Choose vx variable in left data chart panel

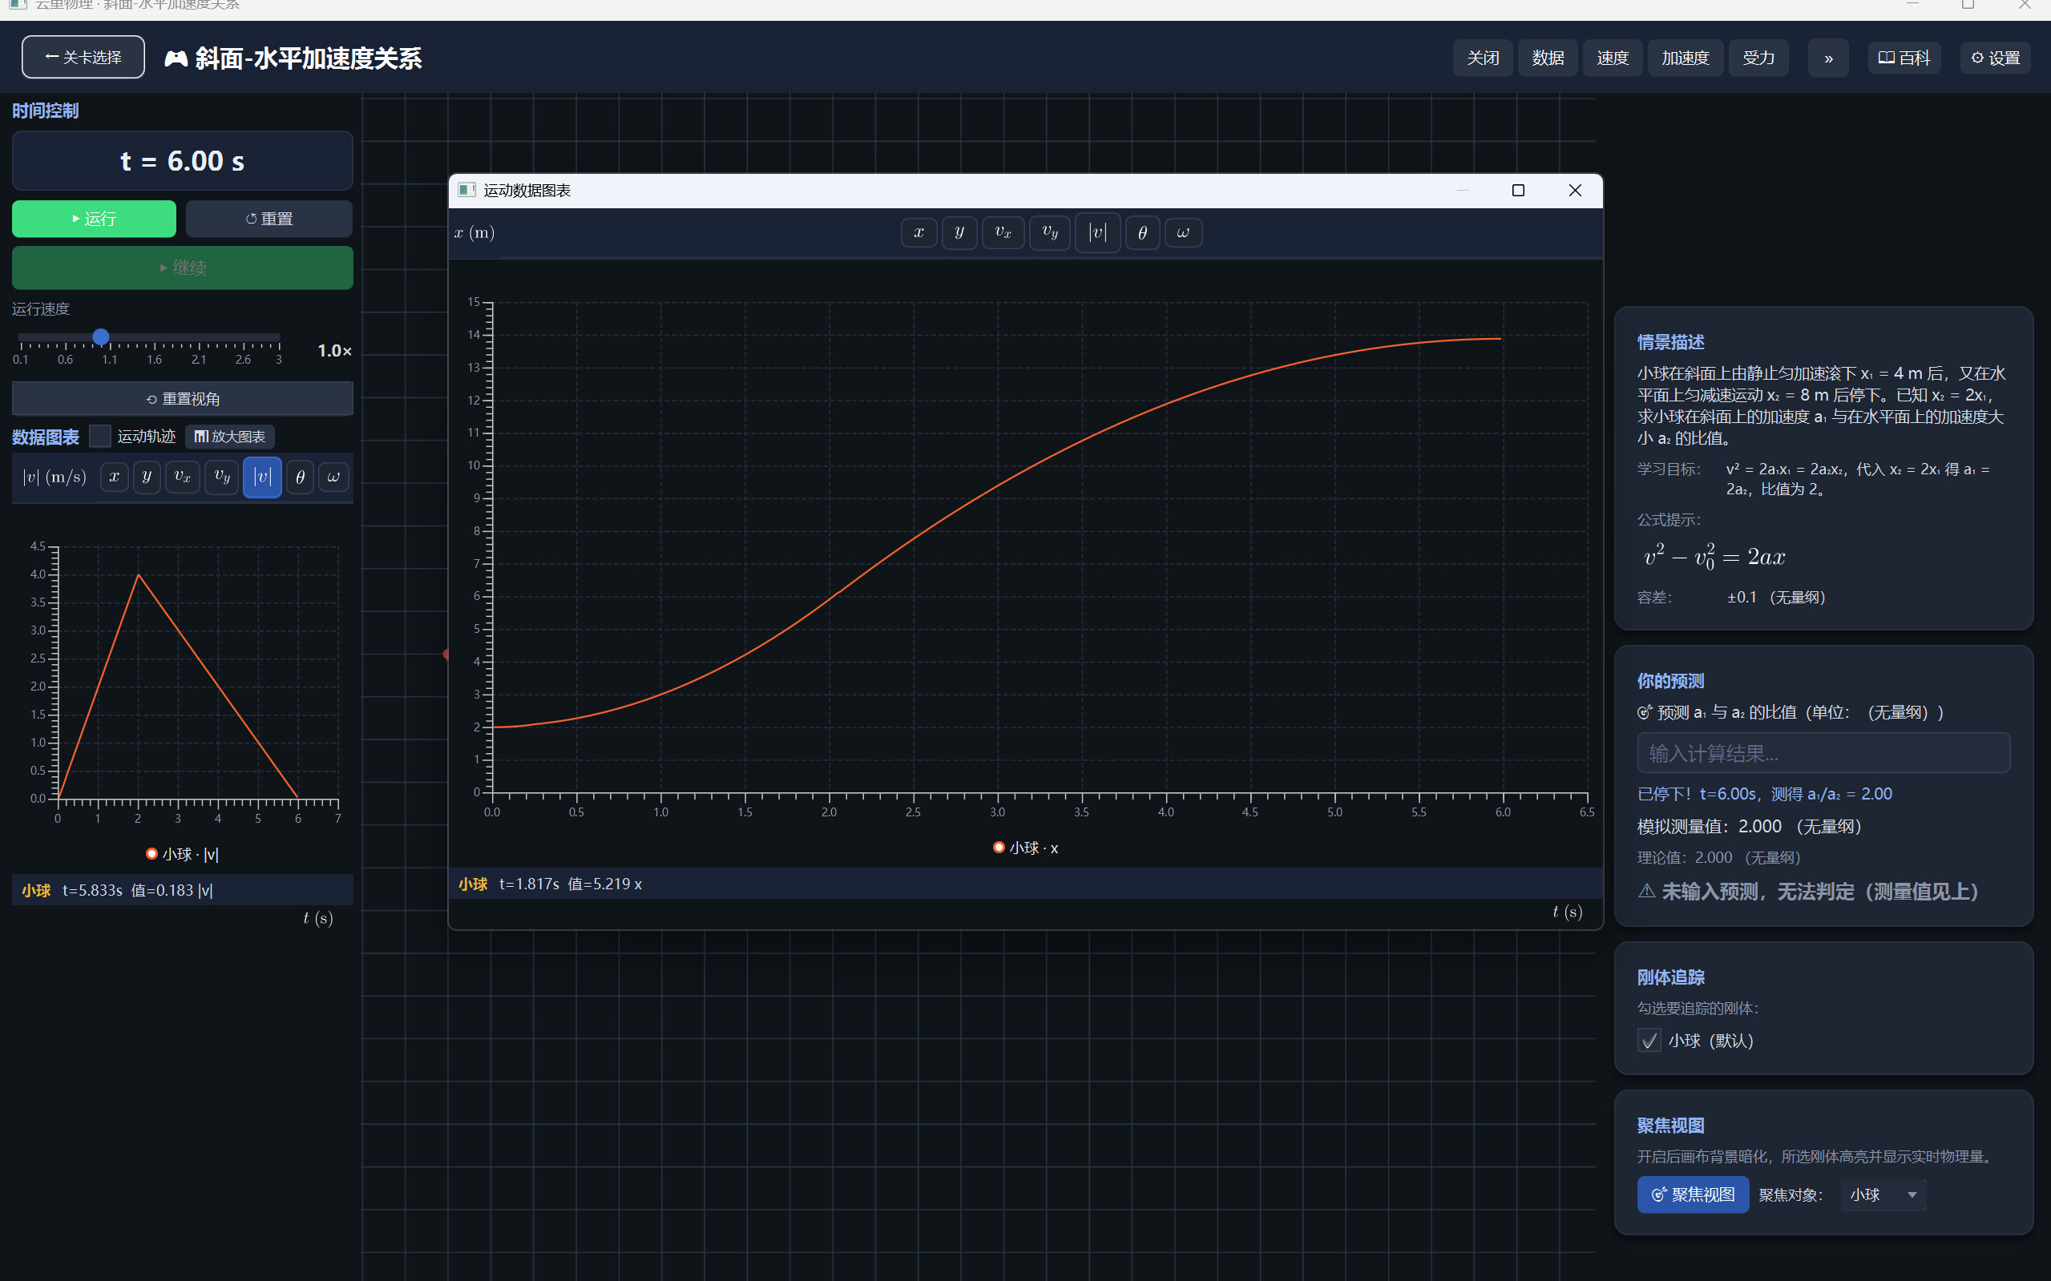pyautogui.click(x=182, y=477)
